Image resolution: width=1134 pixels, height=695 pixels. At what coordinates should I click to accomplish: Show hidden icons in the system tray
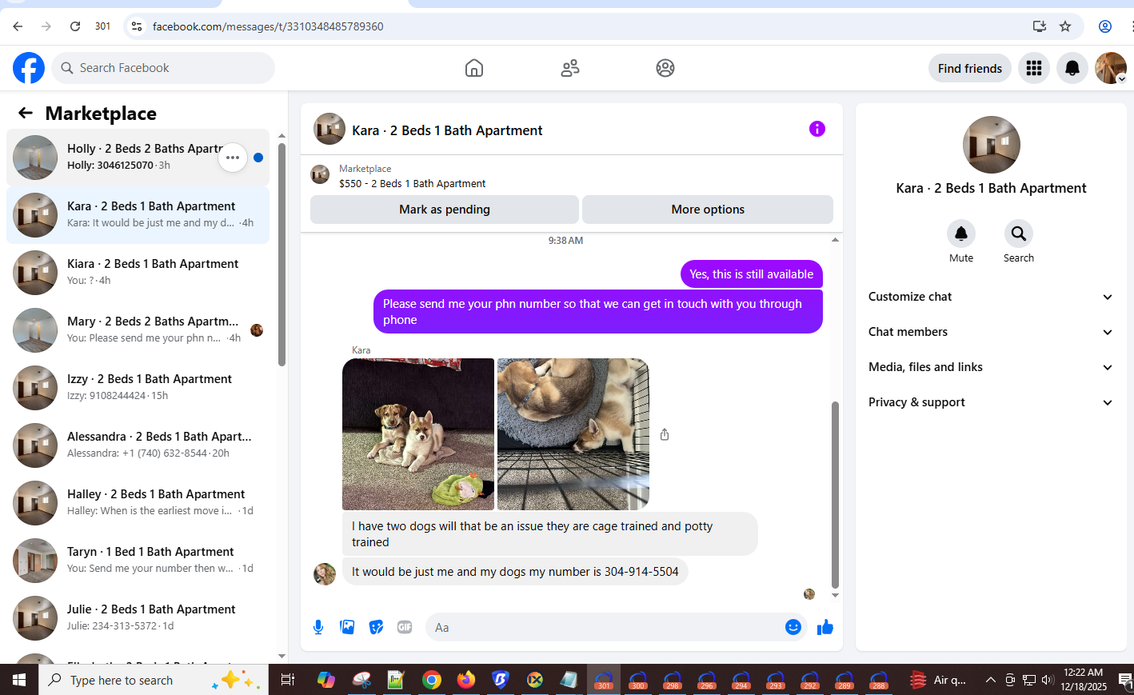pos(990,680)
